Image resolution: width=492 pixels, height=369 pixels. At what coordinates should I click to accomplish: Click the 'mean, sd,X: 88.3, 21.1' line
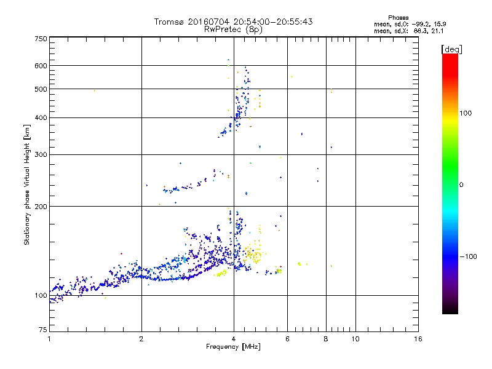point(408,31)
